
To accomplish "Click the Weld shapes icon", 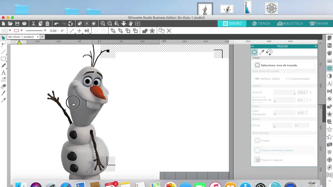I will pyautogui.click(x=145, y=31).
